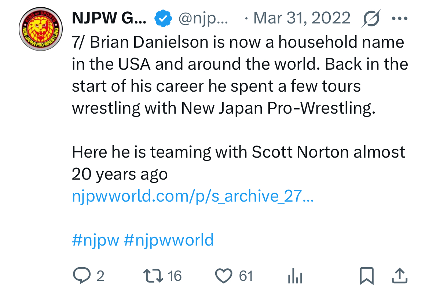Image resolution: width=429 pixels, height=298 pixels.
Task: Click the share upload arrow icon
Action: coord(400,276)
